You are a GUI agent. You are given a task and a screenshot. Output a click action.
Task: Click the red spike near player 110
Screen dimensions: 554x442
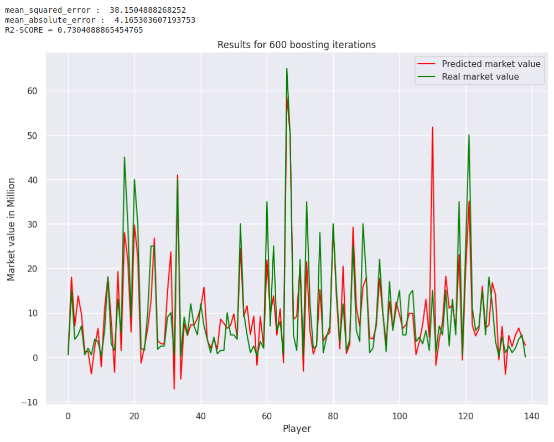click(433, 128)
